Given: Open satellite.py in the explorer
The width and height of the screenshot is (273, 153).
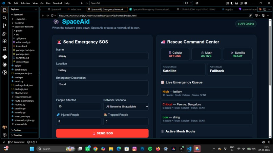Looking at the screenshot, I should pyautogui.click(x=20, y=108).
